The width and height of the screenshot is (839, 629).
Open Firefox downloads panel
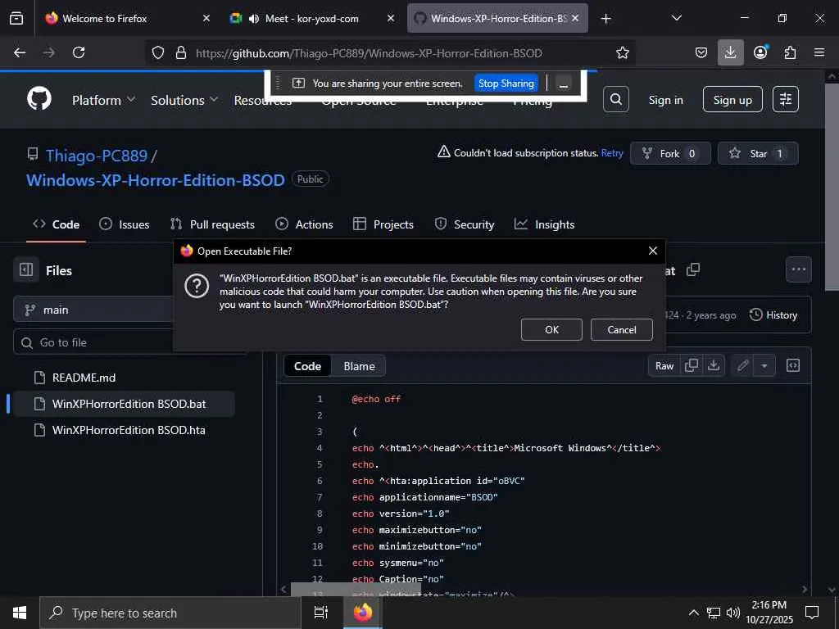[x=730, y=52]
